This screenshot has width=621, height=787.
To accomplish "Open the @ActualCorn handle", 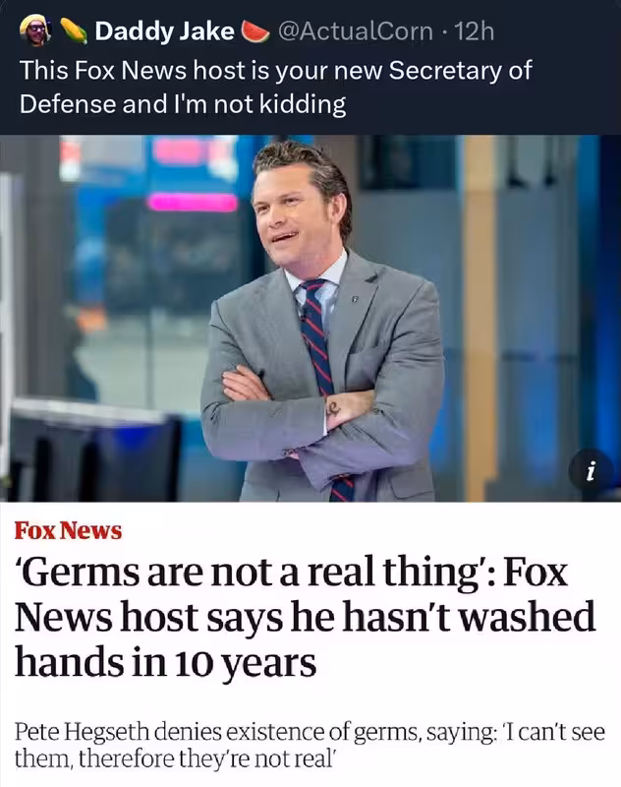I will point(355,31).
